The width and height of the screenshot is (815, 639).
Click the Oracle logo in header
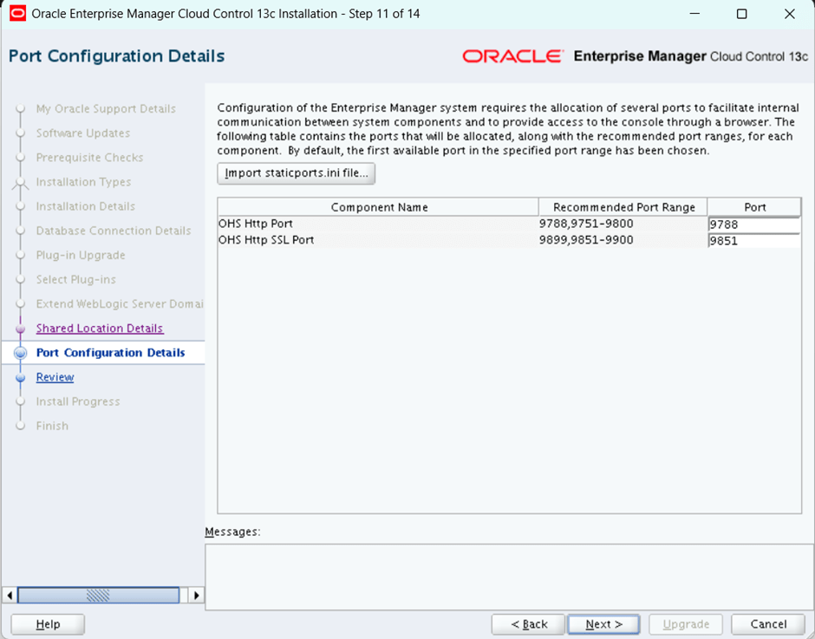(512, 56)
